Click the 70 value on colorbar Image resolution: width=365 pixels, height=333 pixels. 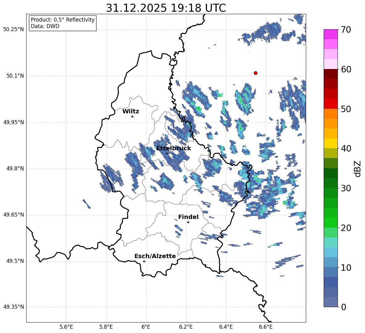coord(346,30)
